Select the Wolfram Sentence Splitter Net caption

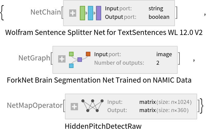[x=104, y=32]
